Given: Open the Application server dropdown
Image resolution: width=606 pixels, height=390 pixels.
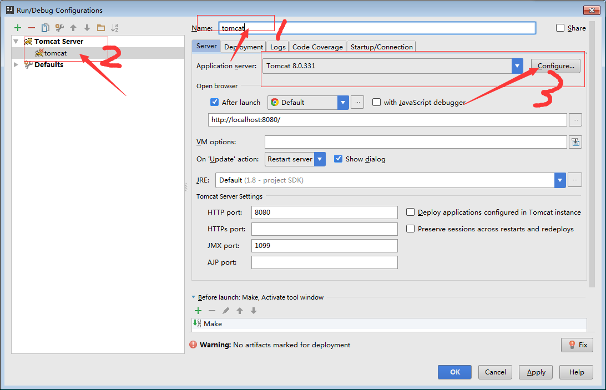Looking at the screenshot, I should [x=517, y=66].
